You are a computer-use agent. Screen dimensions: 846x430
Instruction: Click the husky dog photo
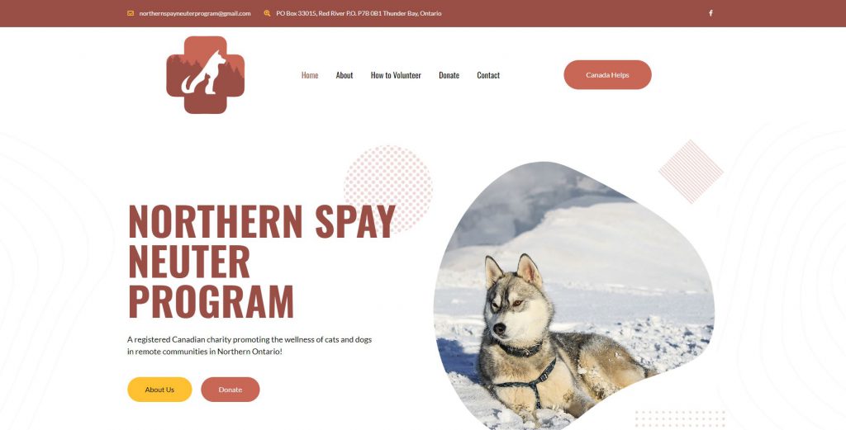(x=574, y=295)
